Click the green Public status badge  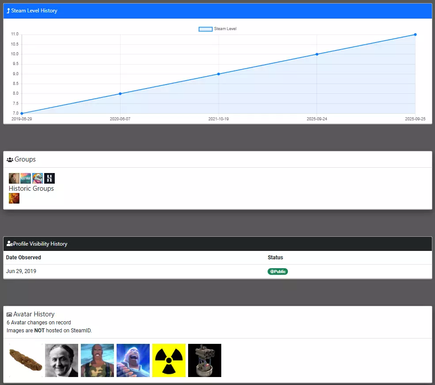coord(278,271)
